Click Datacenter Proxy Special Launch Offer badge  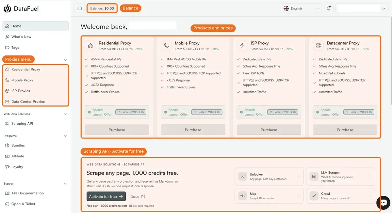pyautogui.click(x=345, y=112)
